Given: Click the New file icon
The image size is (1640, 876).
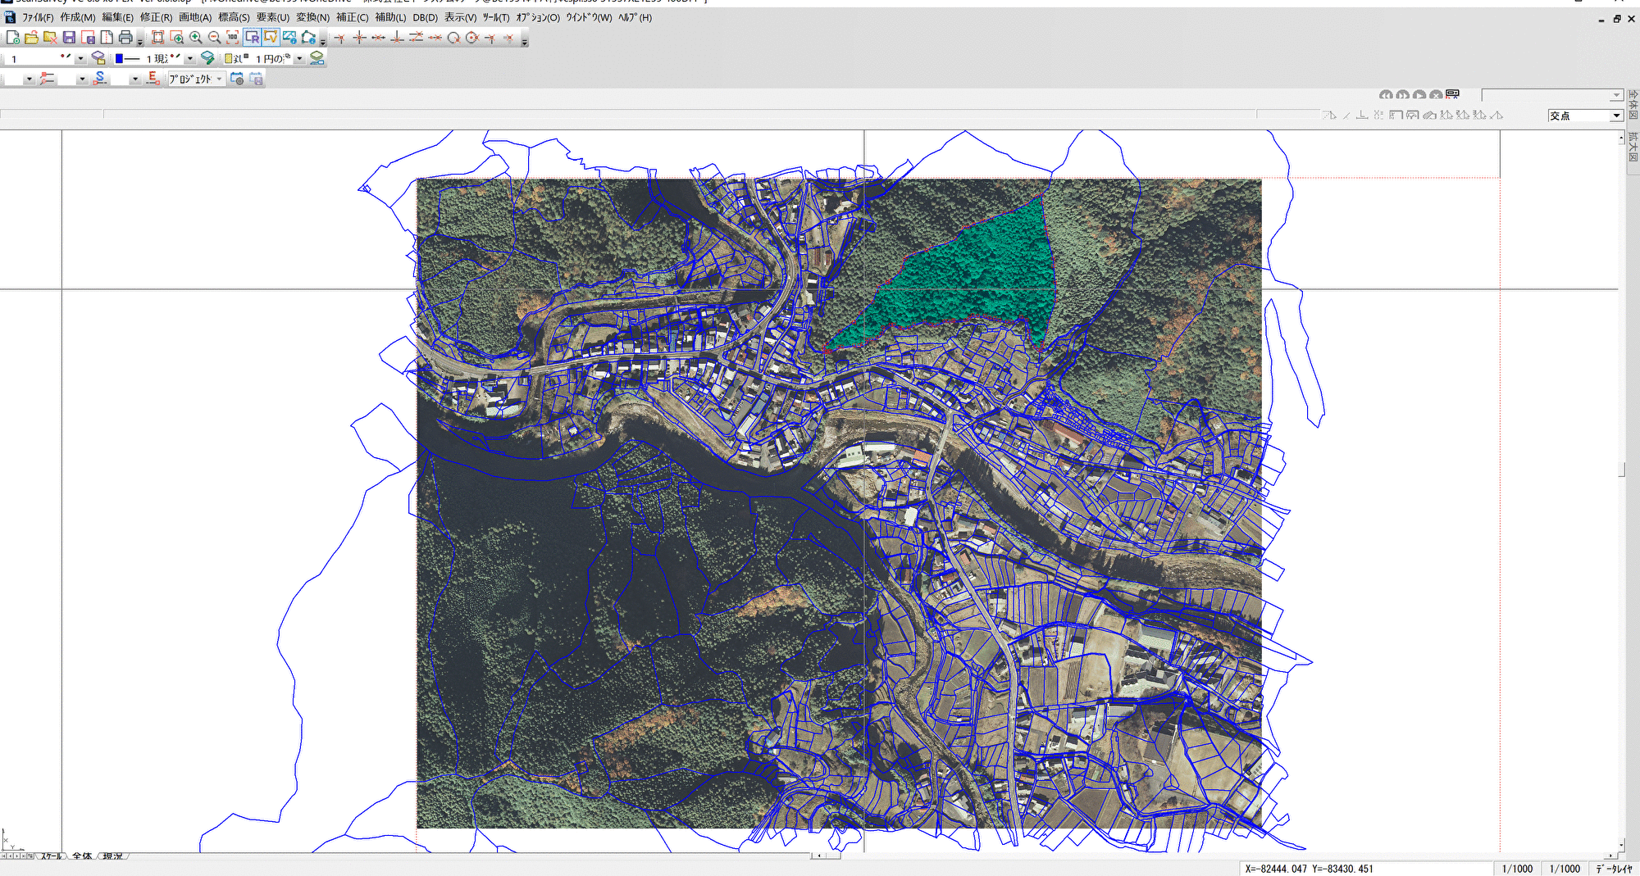Looking at the screenshot, I should pos(13,38).
